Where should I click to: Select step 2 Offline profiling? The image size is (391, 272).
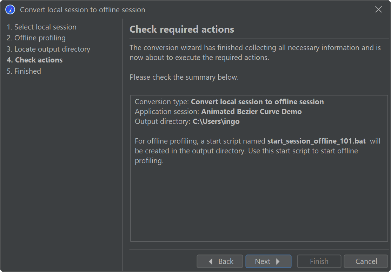click(x=36, y=38)
